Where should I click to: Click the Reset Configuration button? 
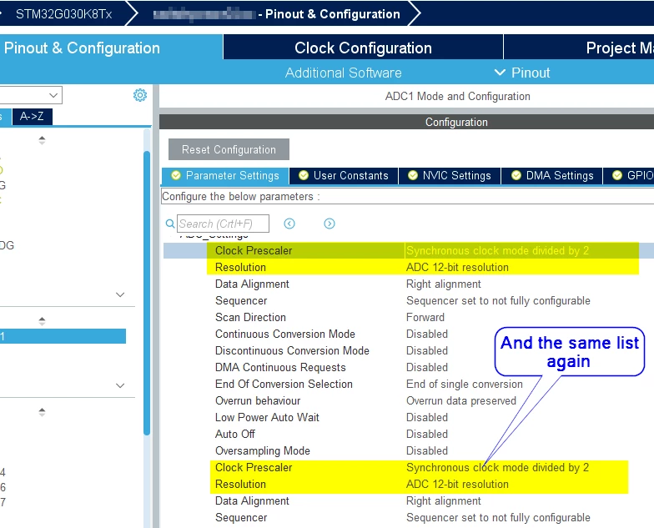coord(229,150)
